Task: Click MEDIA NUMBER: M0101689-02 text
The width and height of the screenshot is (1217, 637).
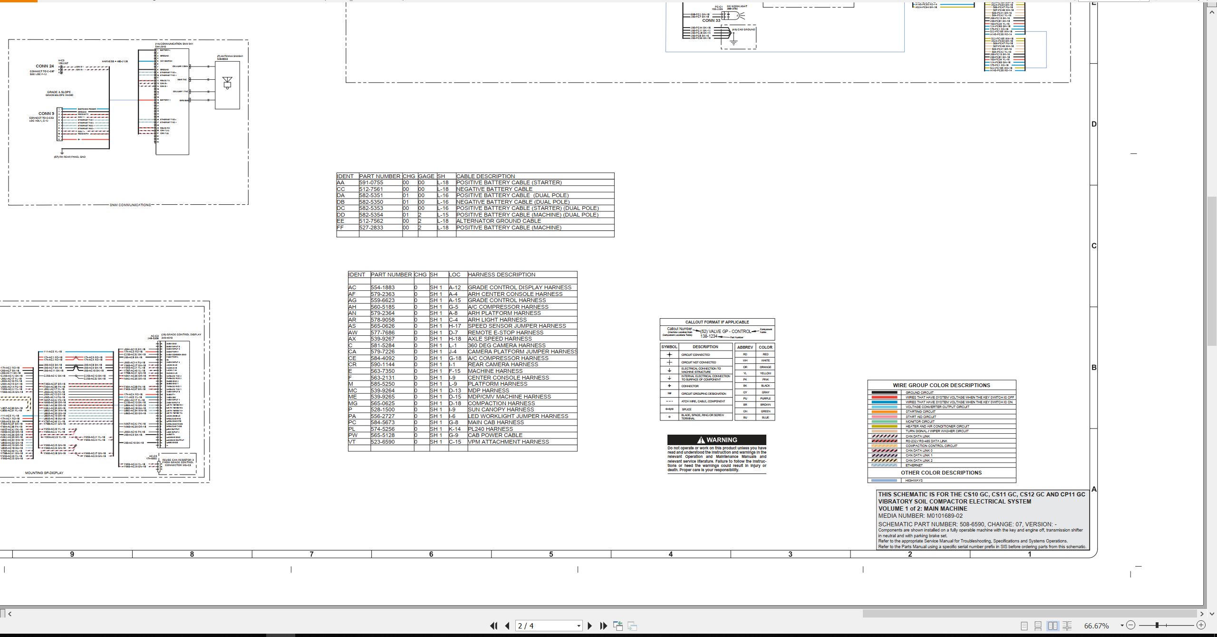Action: pyautogui.click(x=920, y=516)
